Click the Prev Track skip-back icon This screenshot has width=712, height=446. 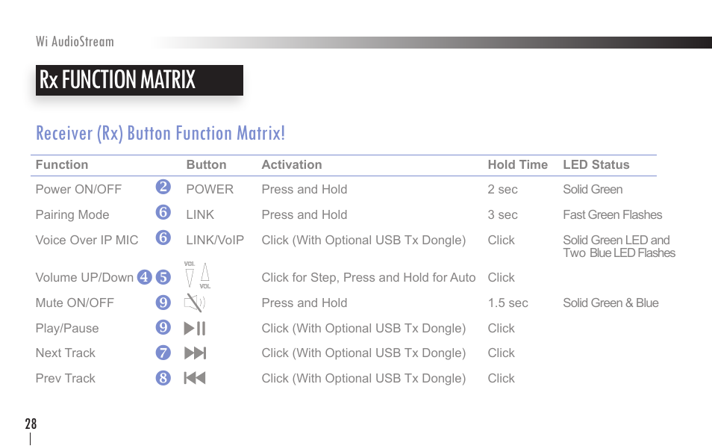(195, 377)
